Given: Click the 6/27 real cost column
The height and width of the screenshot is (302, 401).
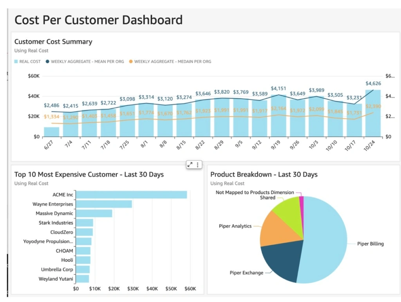Looking at the screenshot, I should pos(52,132).
